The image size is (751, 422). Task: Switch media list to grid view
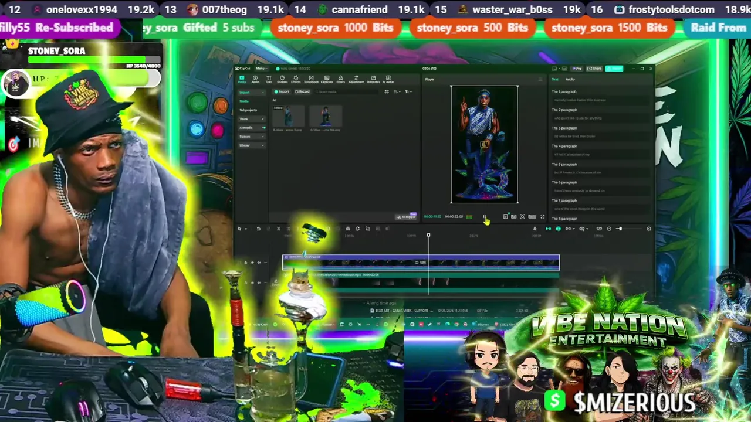pos(387,92)
